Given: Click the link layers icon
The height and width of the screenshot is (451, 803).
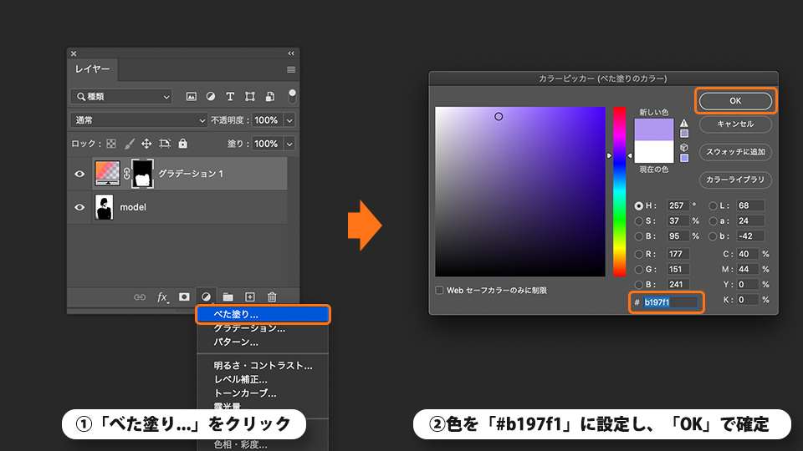Looking at the screenshot, I should (x=140, y=297).
